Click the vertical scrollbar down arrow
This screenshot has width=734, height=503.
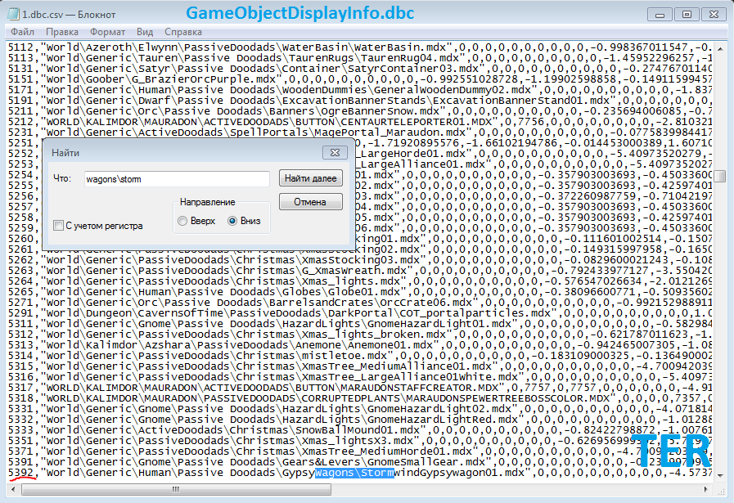720,476
